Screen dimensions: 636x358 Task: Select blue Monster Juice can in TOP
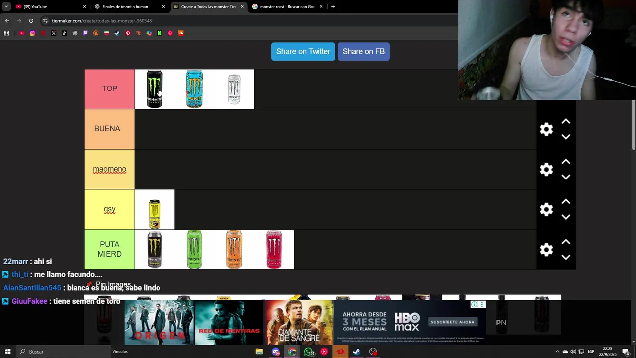pos(194,89)
